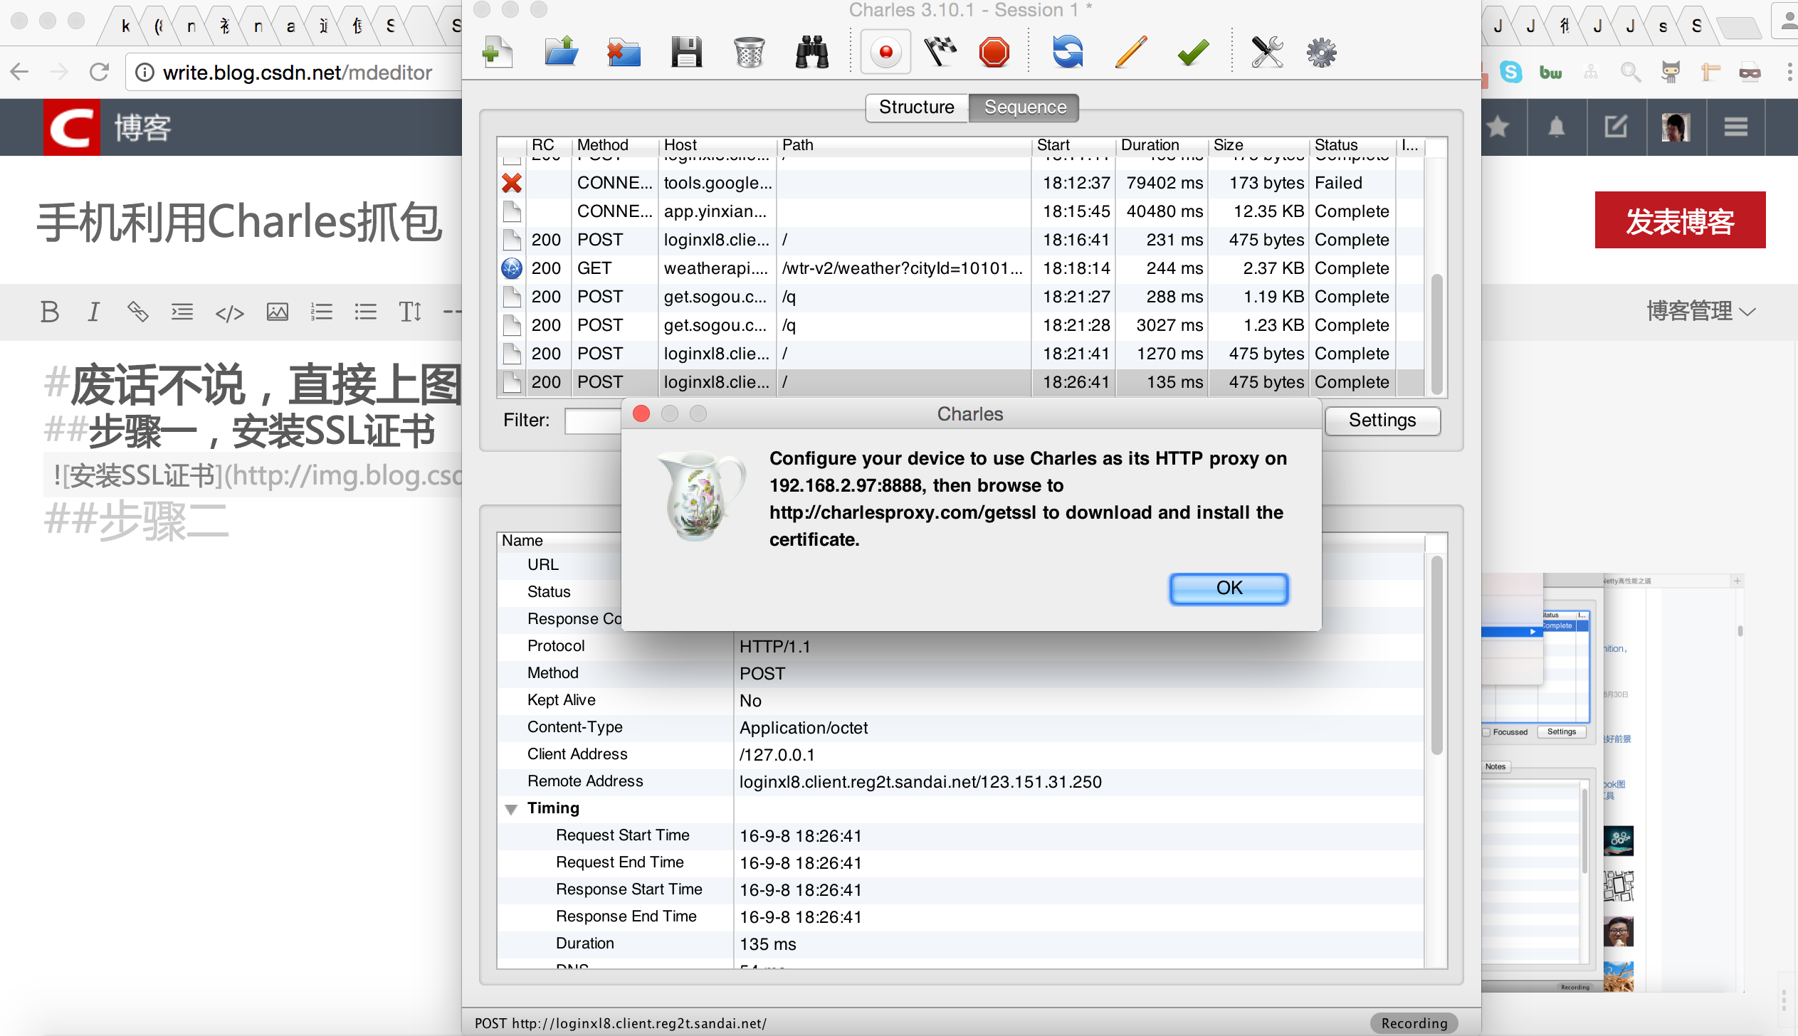Select the failed tools.google CONNECT row

click(961, 184)
